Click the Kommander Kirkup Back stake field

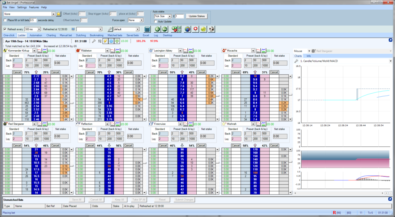[x=17, y=61]
